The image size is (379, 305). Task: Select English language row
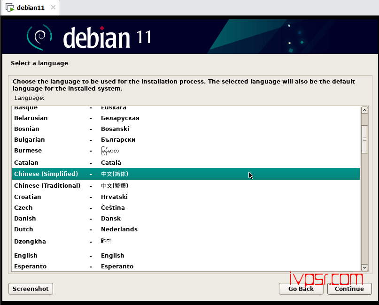(x=186, y=255)
